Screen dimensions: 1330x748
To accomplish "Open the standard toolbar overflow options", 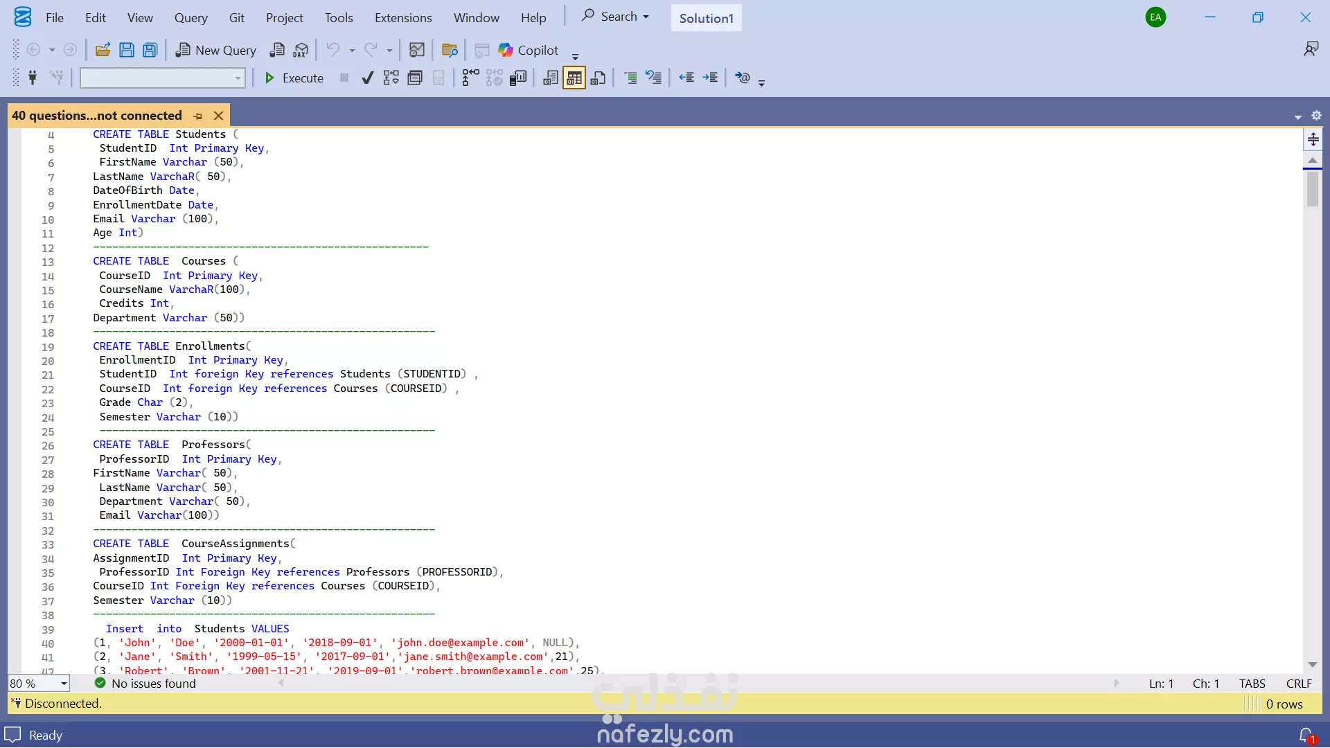I will click(575, 56).
